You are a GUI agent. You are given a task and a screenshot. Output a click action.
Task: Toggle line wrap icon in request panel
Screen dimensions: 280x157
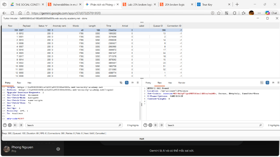[x=127, y=83]
